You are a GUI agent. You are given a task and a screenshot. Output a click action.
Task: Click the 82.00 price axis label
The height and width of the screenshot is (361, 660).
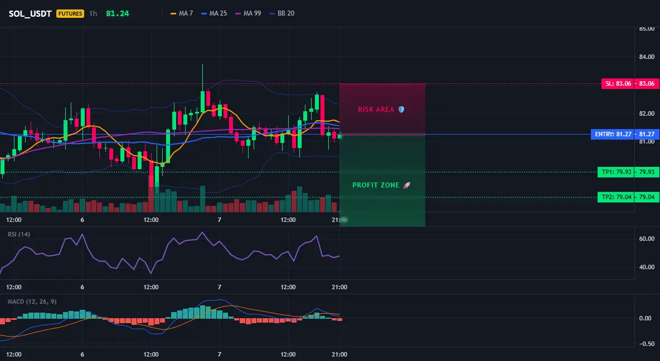(x=647, y=113)
